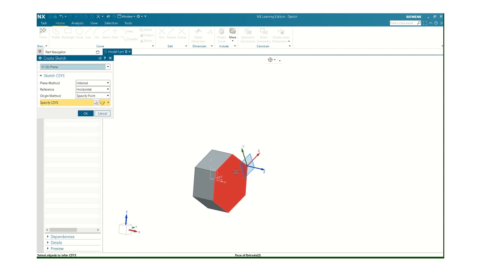Toggle full screen mode icon
Image resolution: width=480 pixels, height=270 pixels.
coord(425,23)
